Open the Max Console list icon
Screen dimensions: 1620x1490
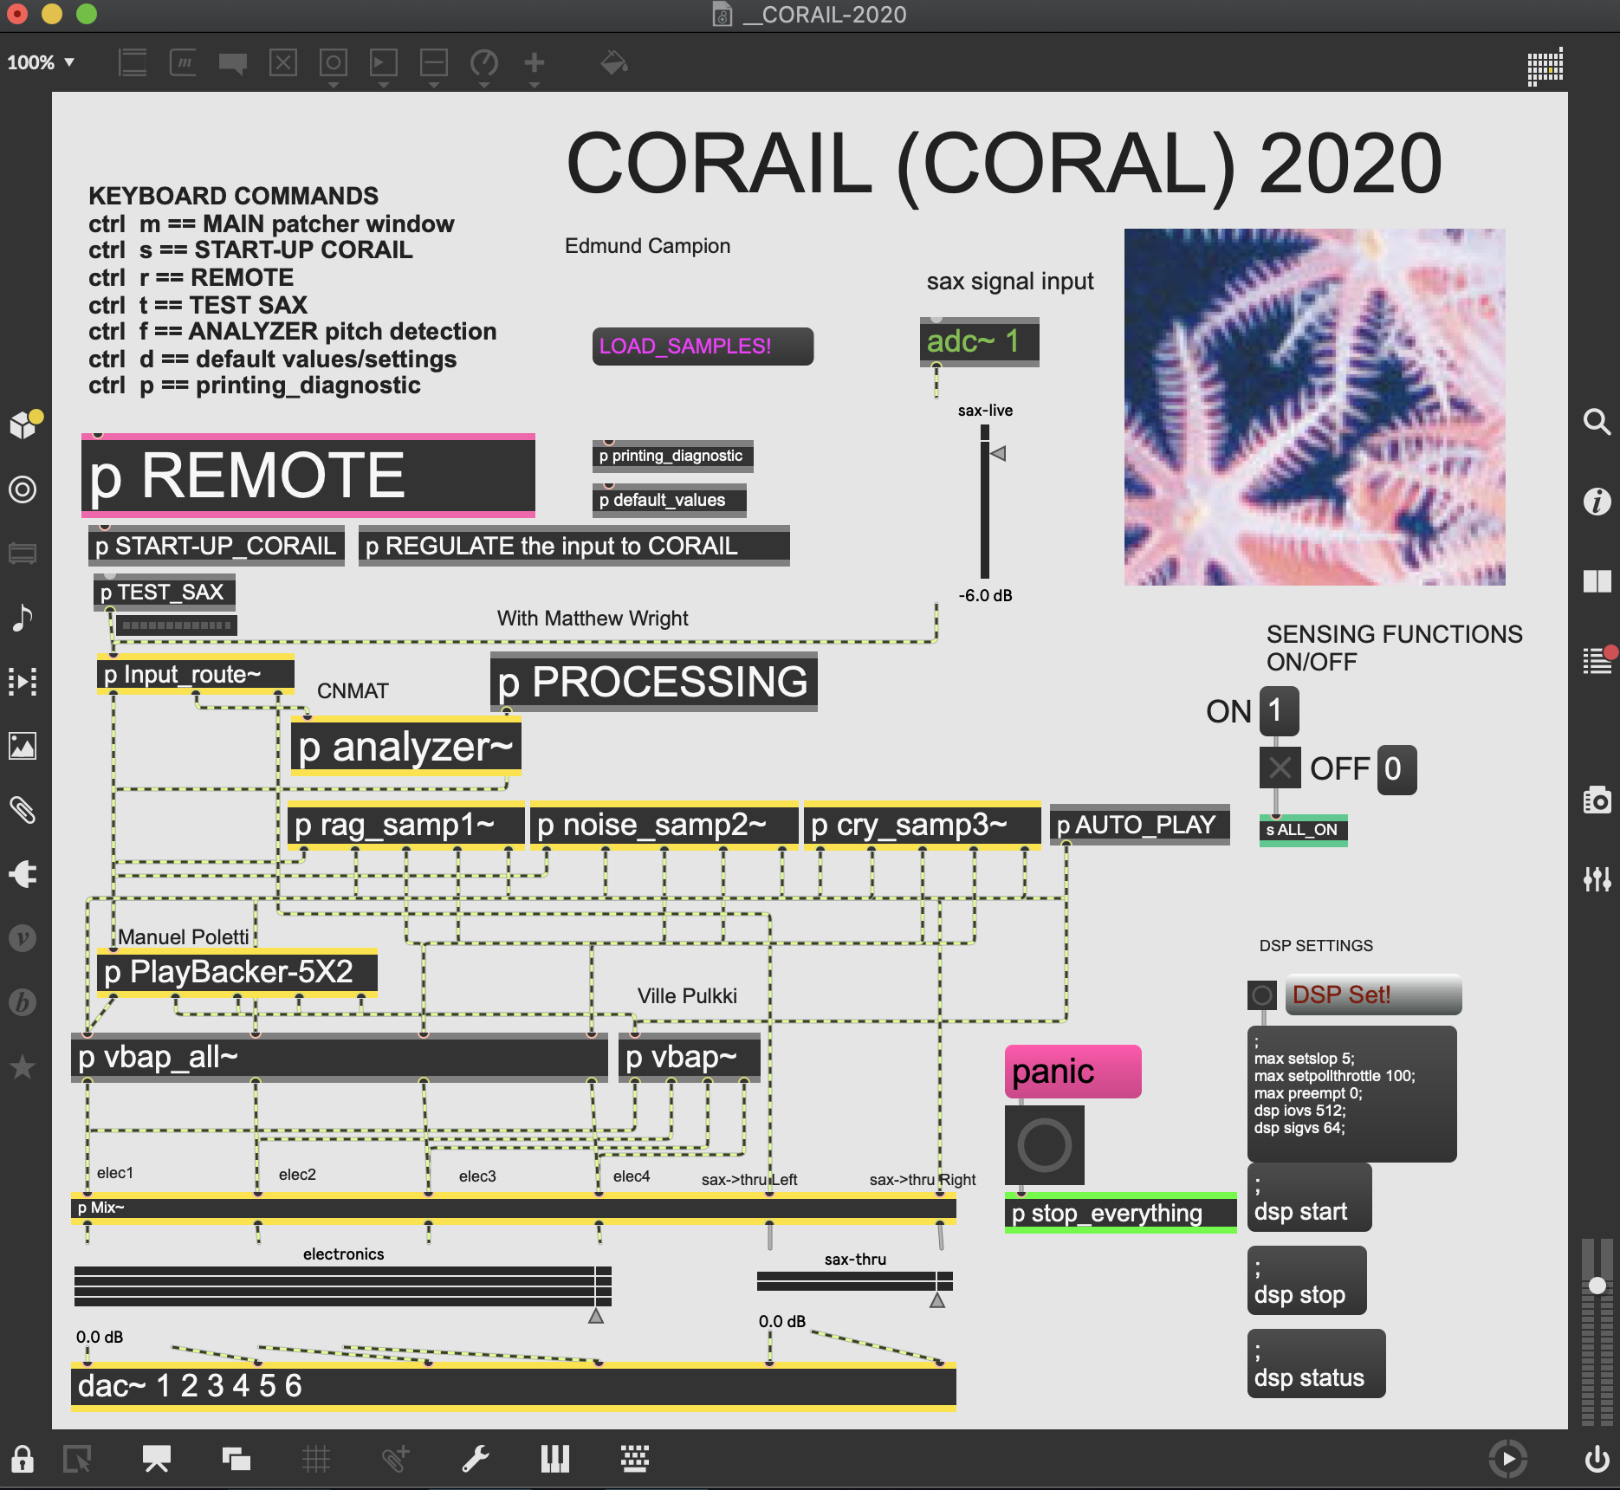coord(1597,661)
